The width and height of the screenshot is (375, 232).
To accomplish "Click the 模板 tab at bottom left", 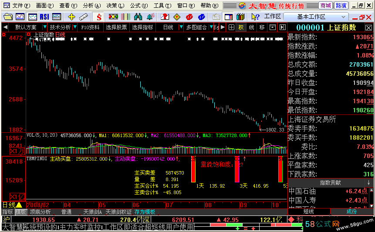I will [x=21, y=212].
